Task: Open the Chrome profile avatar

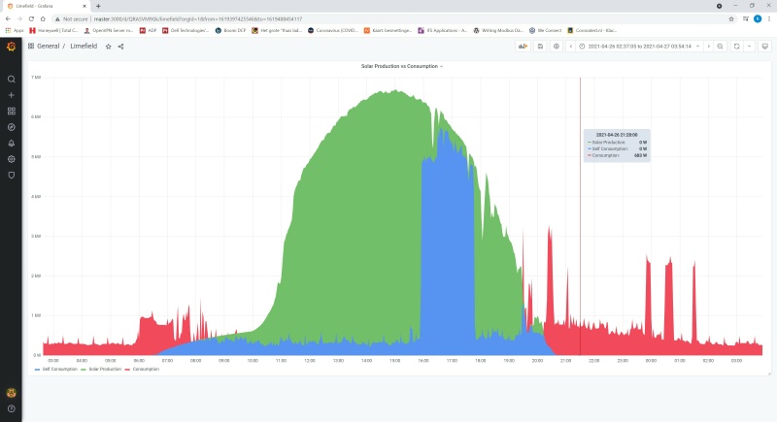Action: (758, 18)
